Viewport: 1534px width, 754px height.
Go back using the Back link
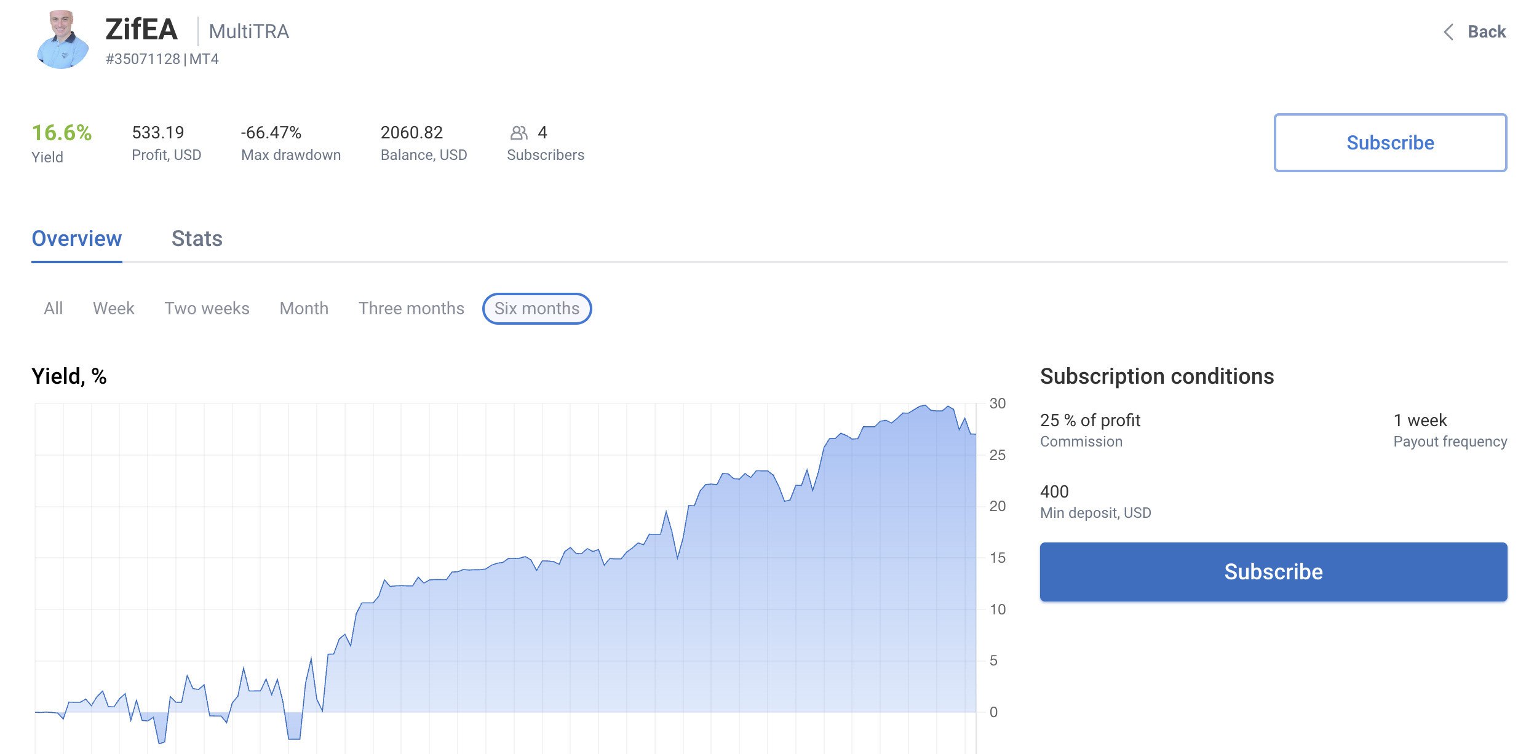pyautogui.click(x=1486, y=32)
